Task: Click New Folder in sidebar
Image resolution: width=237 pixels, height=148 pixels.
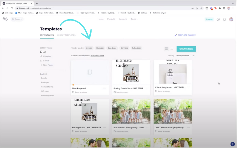Action: (47, 65)
